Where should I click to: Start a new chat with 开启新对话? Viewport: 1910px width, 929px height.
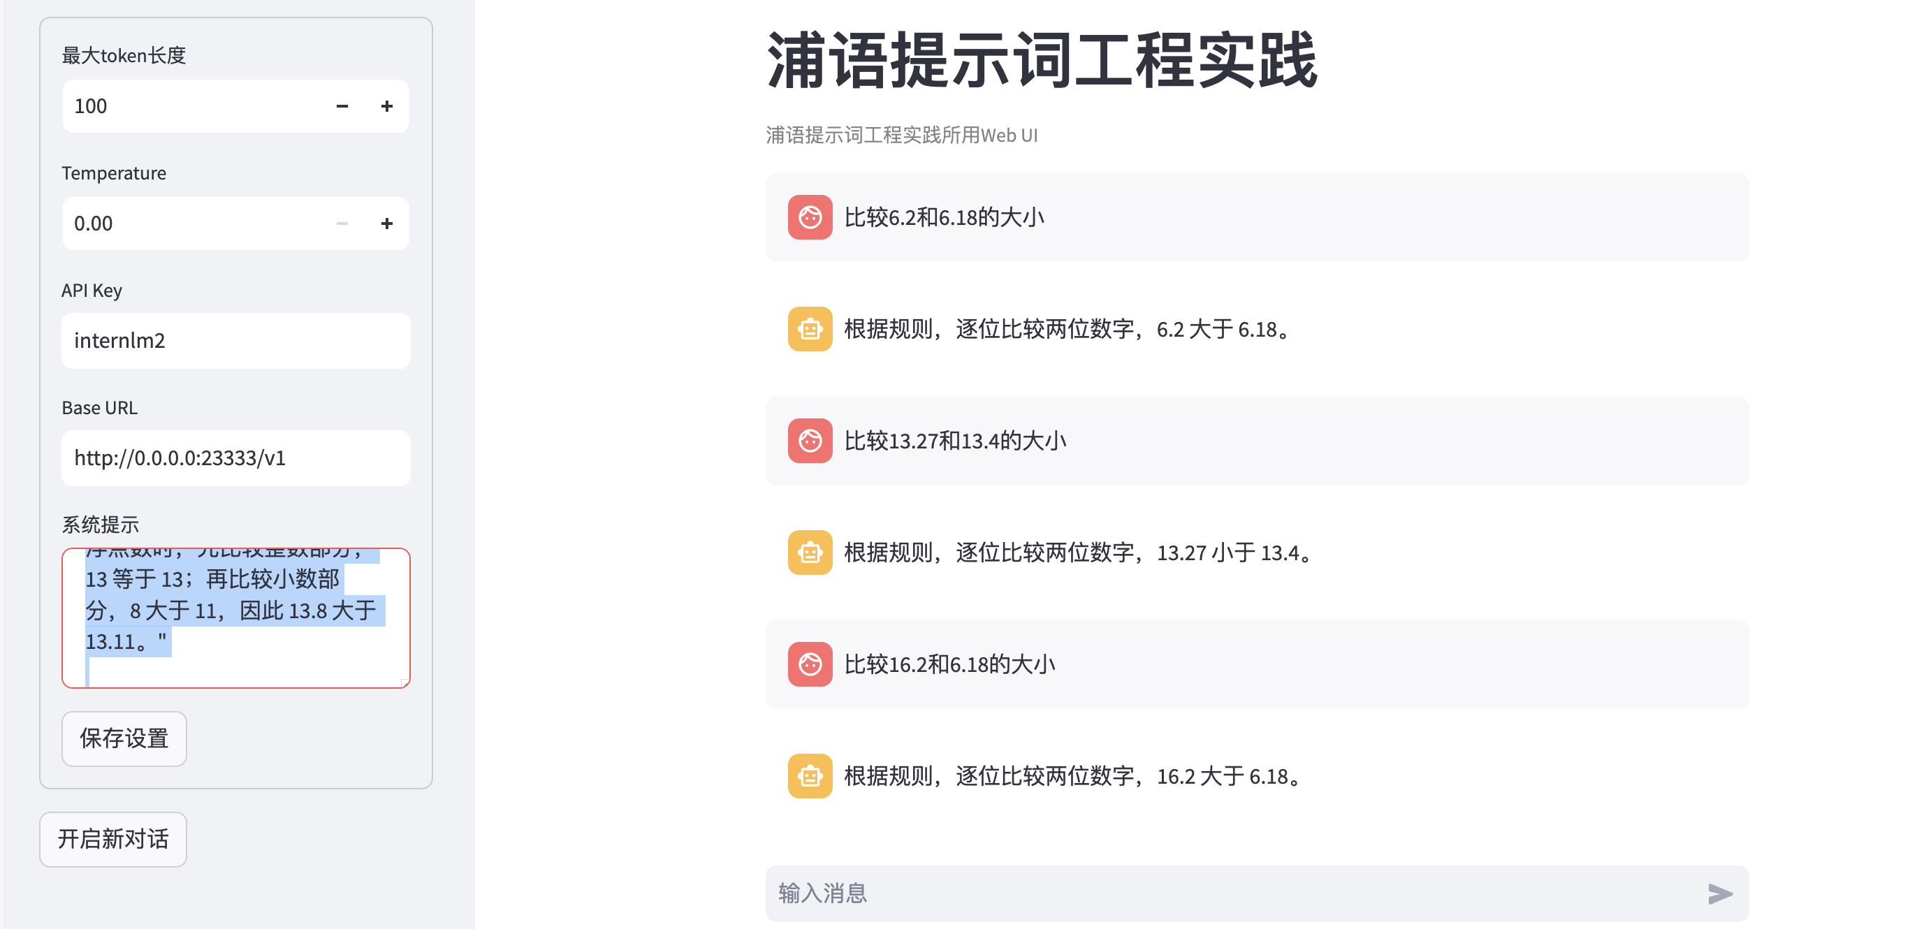[x=112, y=840]
